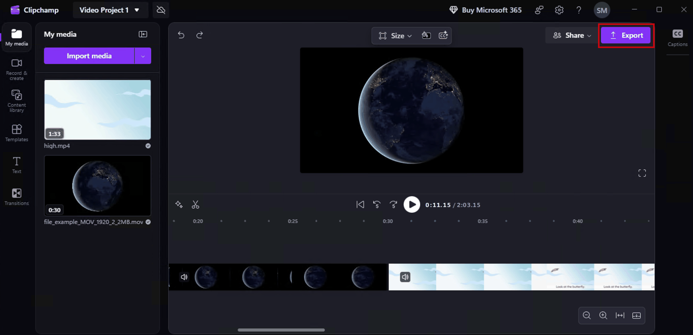
Task: Click the undo arrow
Action: 181,35
